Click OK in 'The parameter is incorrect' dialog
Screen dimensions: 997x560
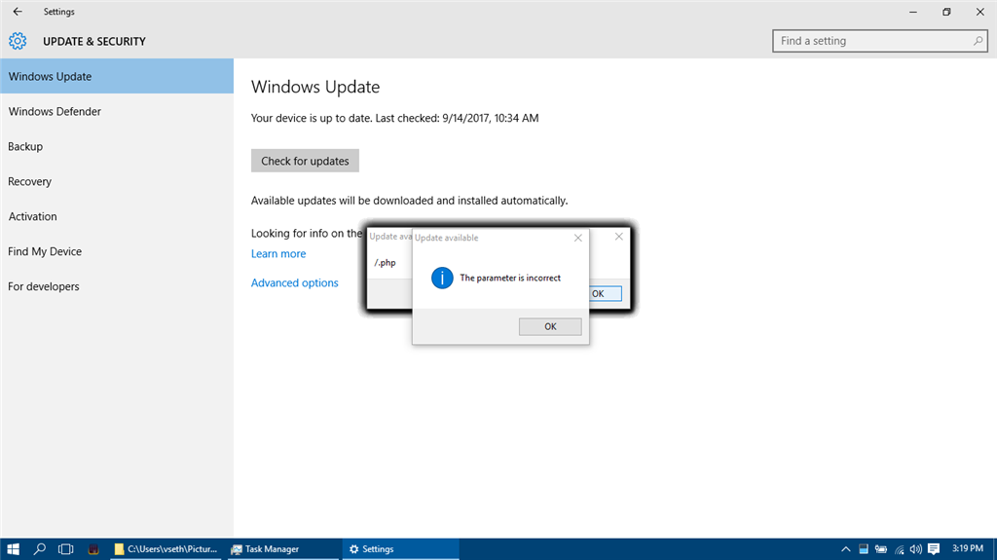550,326
